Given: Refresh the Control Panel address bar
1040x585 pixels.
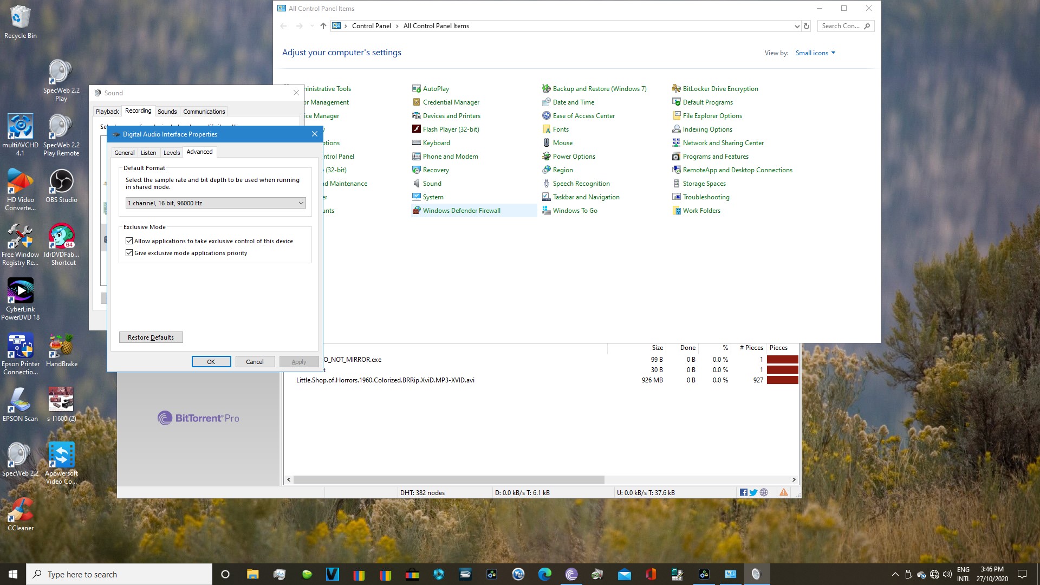Looking at the screenshot, I should pyautogui.click(x=807, y=26).
